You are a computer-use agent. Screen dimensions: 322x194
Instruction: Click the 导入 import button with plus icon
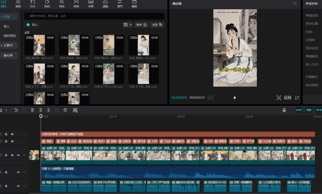[32, 25]
